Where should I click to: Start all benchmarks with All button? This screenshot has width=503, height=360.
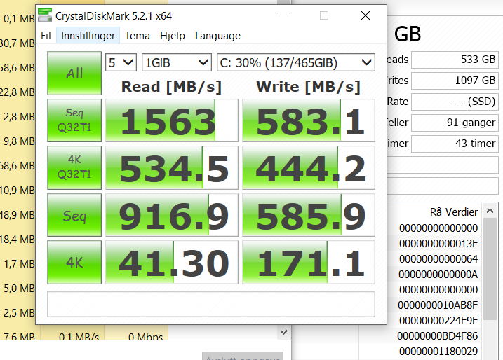pos(74,74)
